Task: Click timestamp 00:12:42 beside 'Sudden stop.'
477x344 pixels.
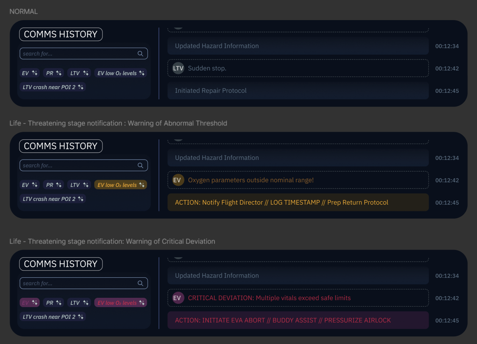Action: tap(447, 69)
